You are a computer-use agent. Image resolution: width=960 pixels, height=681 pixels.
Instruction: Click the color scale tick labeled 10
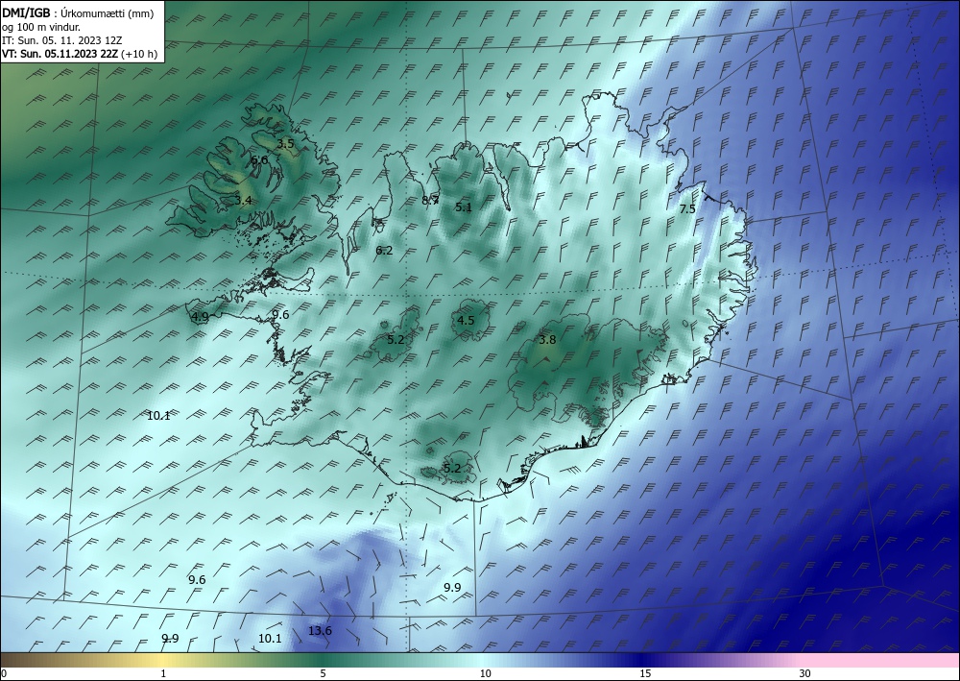(x=485, y=673)
